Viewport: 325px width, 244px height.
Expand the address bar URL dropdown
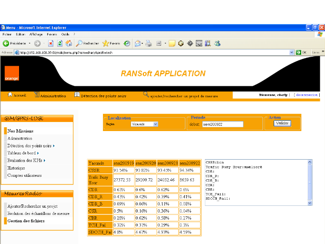pyautogui.click(x=292, y=52)
